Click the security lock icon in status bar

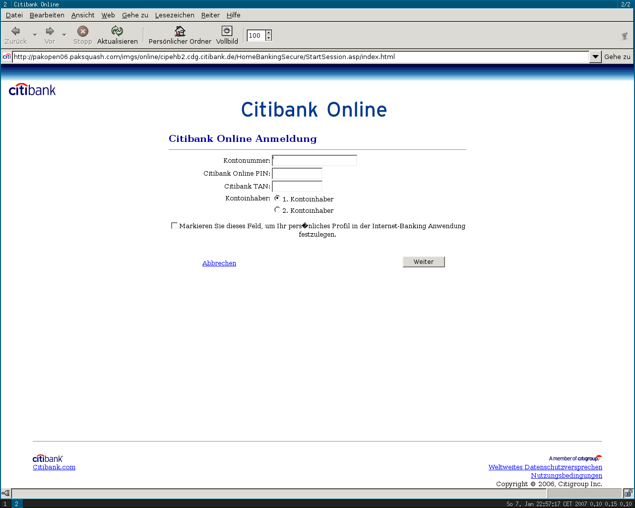point(628,493)
